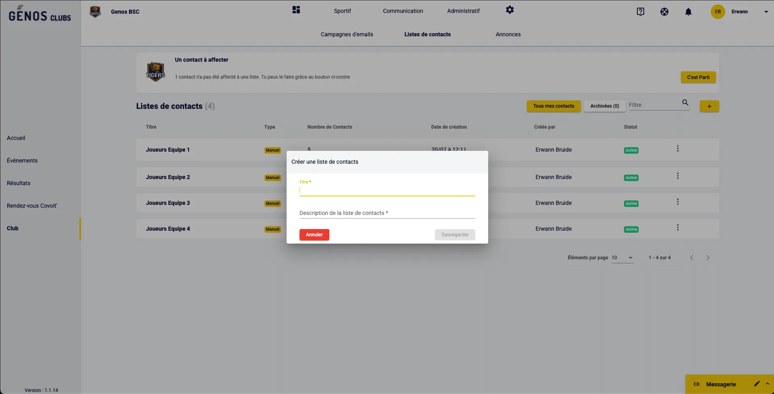Open the settings gear icon

(510, 10)
